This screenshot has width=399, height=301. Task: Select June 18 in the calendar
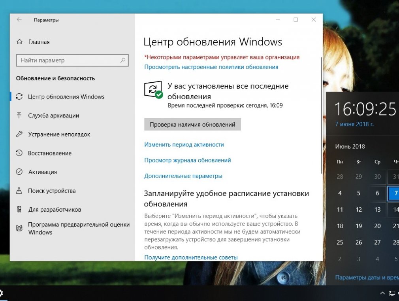pyautogui.click(x=340, y=226)
